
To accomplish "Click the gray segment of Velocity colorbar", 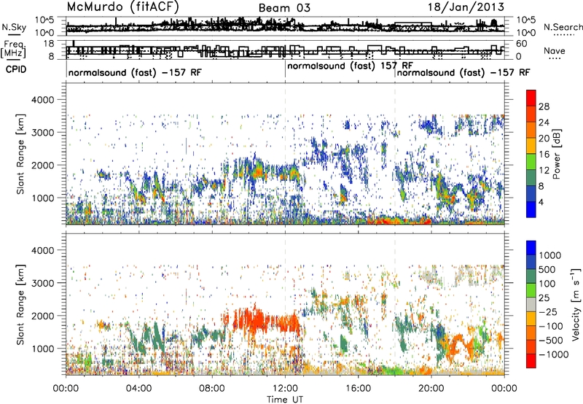I will pos(531,304).
